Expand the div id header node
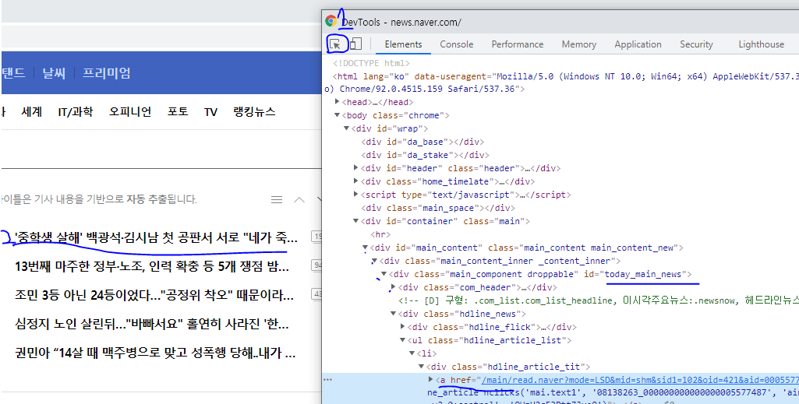The width and height of the screenshot is (799, 404). (355, 168)
